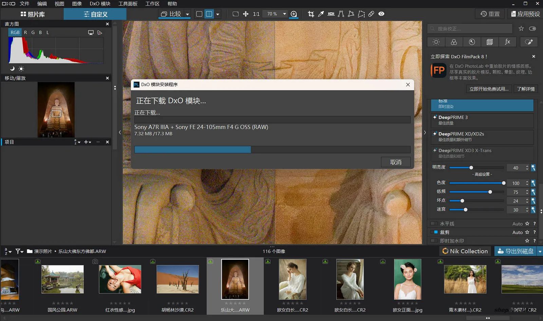Switch to single image view mode
Viewport: 543px width, 321px height.
click(x=199, y=14)
